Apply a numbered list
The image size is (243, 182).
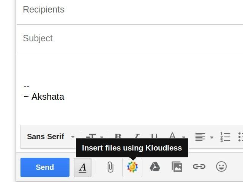225,137
